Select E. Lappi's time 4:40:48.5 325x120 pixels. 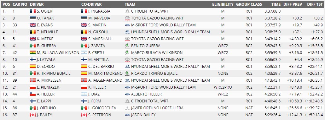coord(273,101)
